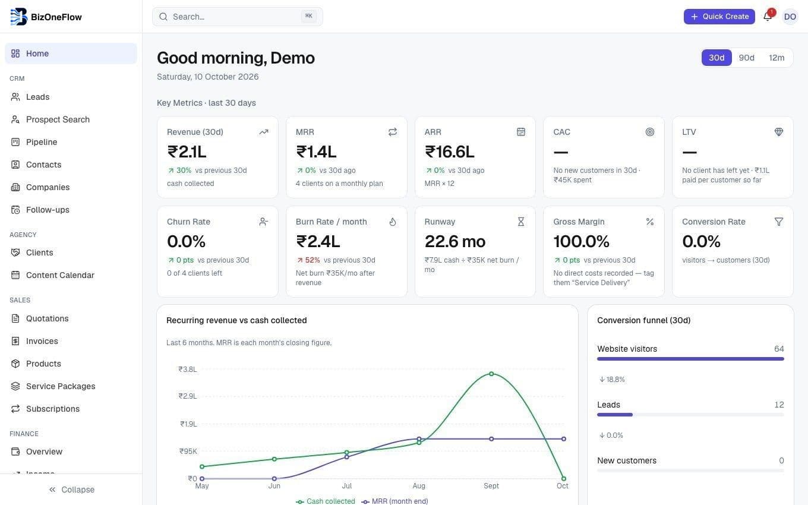This screenshot has width=808, height=505.
Task: Click the Runway hourglass icon
Action: point(521,222)
